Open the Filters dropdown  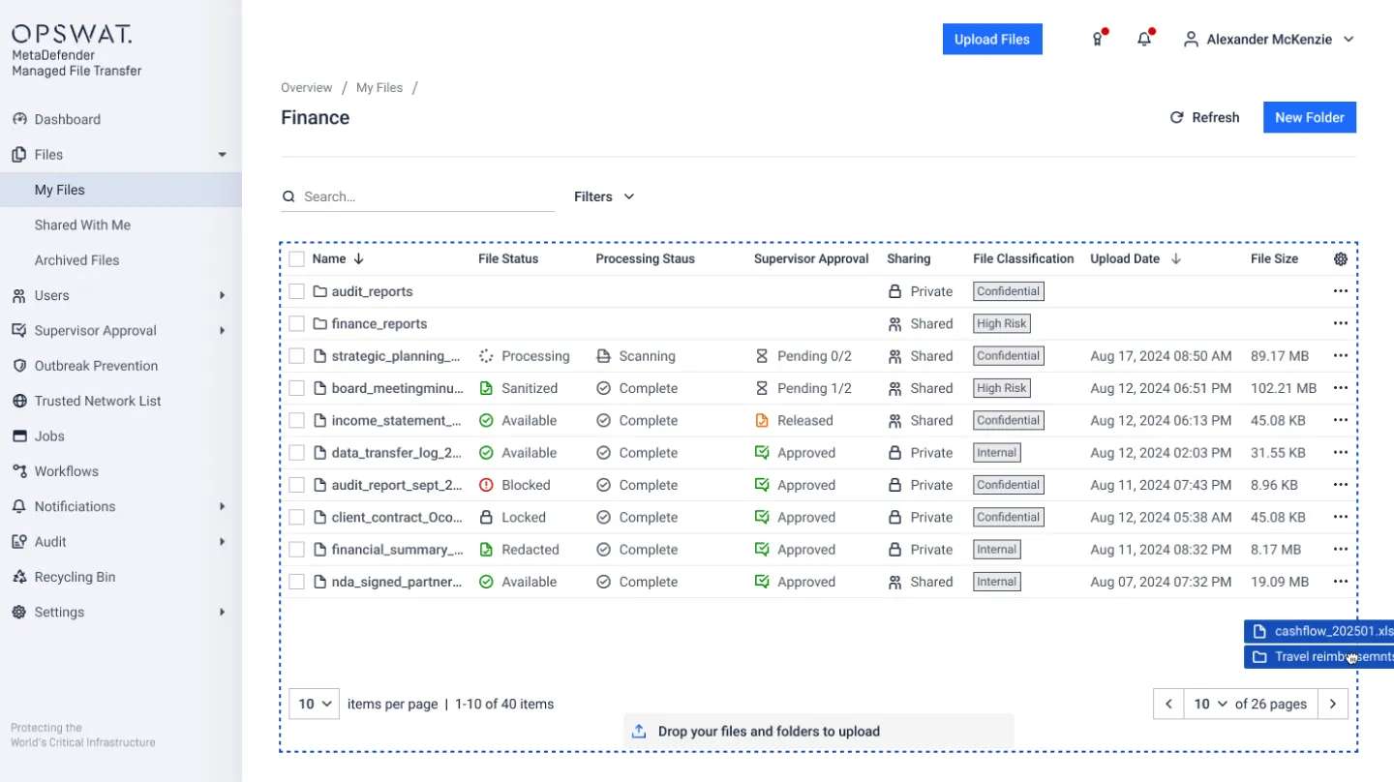pyautogui.click(x=604, y=196)
